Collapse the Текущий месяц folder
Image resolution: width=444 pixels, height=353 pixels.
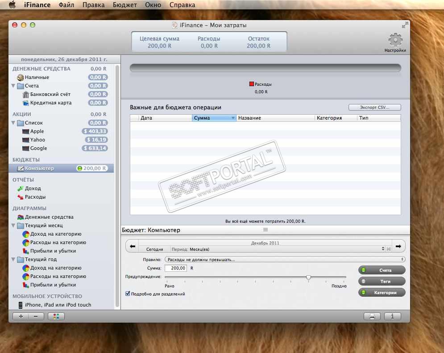pyautogui.click(x=13, y=225)
